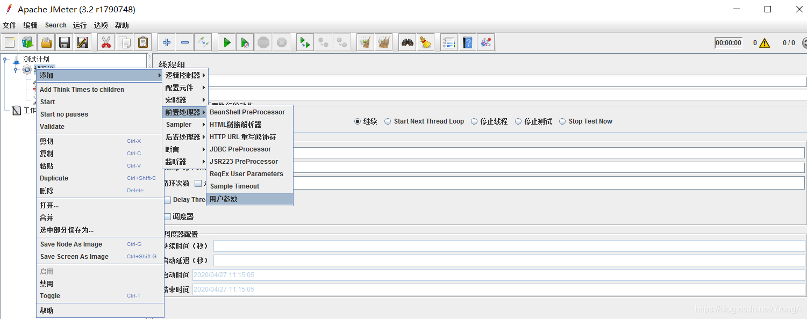This screenshot has width=807, height=319.
Task: Expand the 断言 submenu
Action: pos(185,149)
